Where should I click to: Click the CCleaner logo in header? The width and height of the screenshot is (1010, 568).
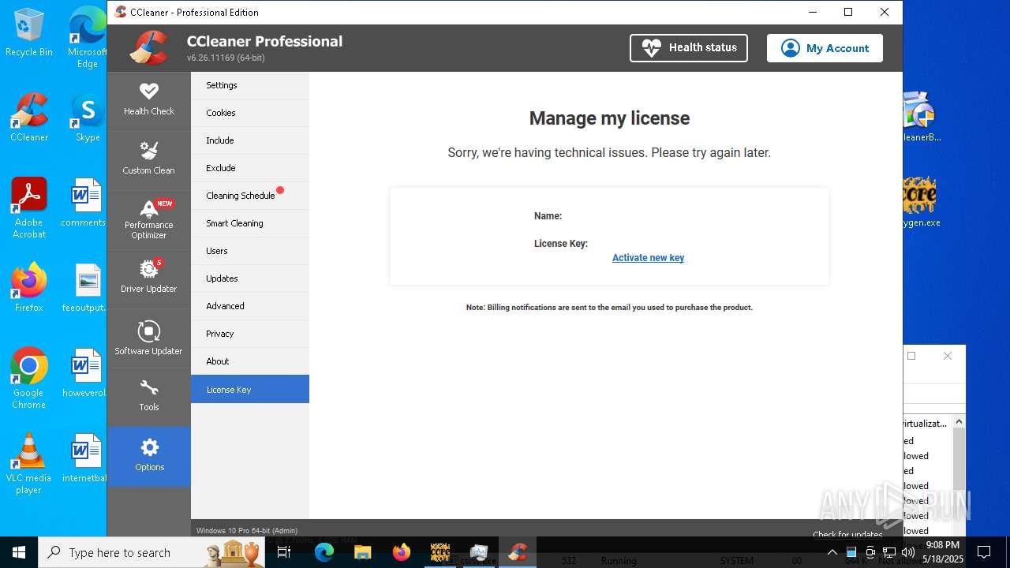coord(149,47)
